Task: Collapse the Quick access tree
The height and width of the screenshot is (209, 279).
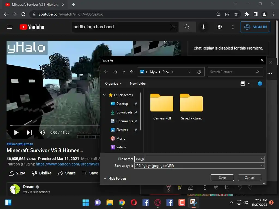Action: pyautogui.click(x=104, y=95)
